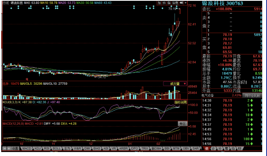
Task: Select the MACD indicator tab
Action: tap(27, 148)
